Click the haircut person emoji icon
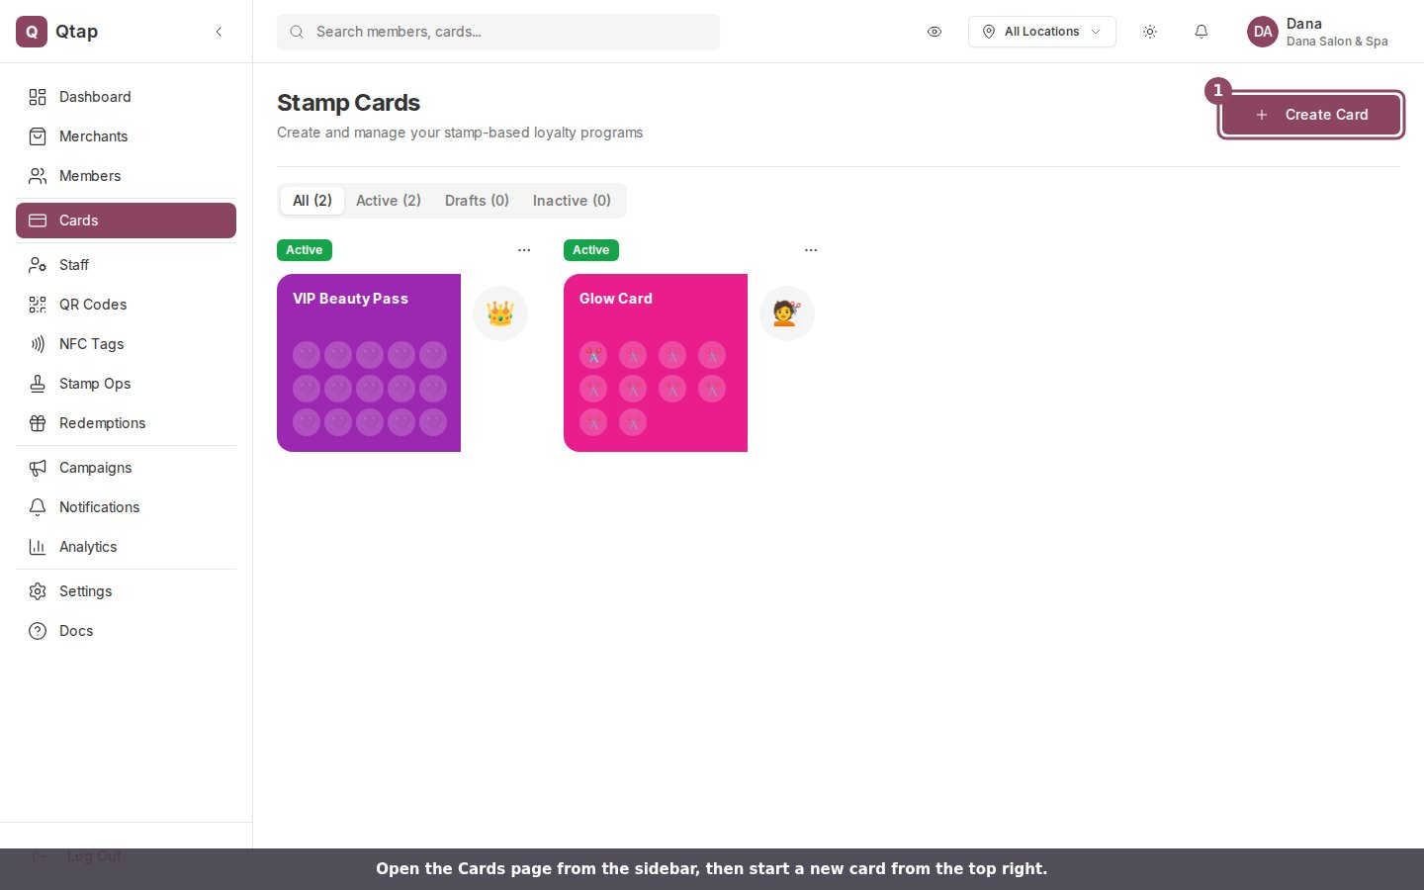 point(787,313)
